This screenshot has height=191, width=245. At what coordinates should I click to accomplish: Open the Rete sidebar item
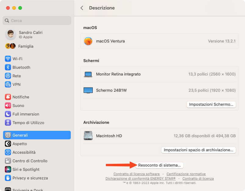(x=37, y=76)
